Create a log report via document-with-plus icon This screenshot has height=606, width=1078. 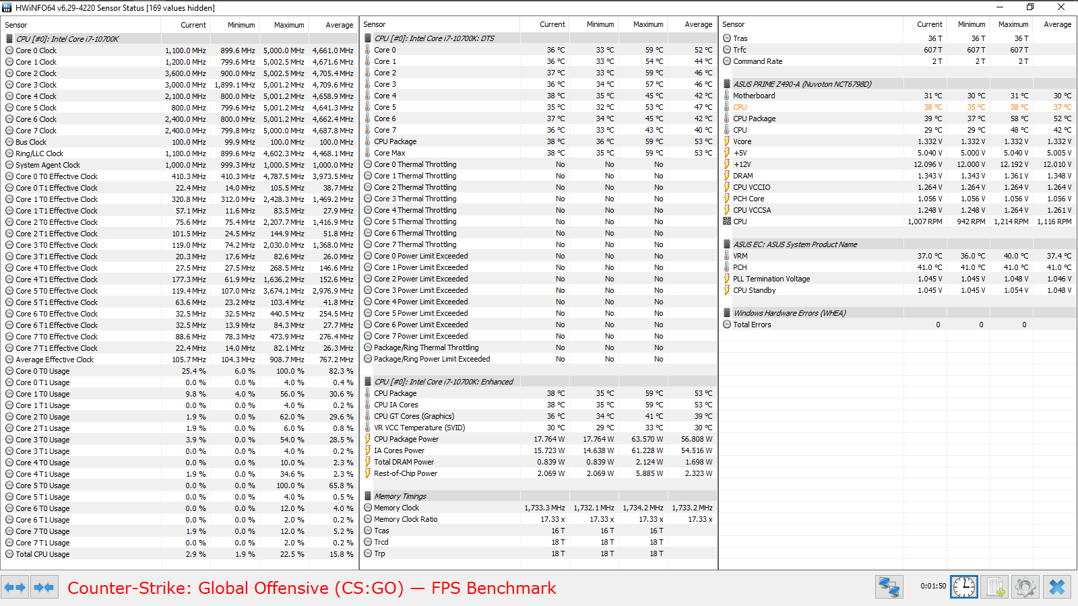995,587
